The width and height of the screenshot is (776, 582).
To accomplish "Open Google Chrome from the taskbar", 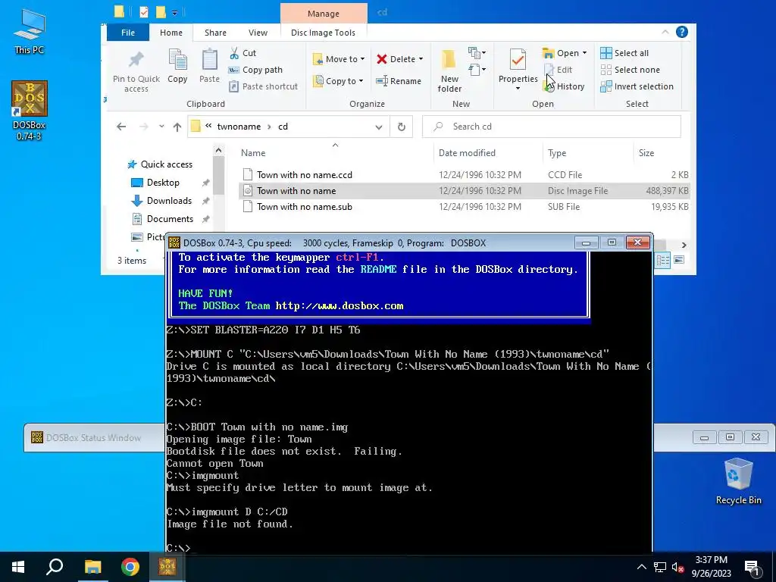I will 130,567.
